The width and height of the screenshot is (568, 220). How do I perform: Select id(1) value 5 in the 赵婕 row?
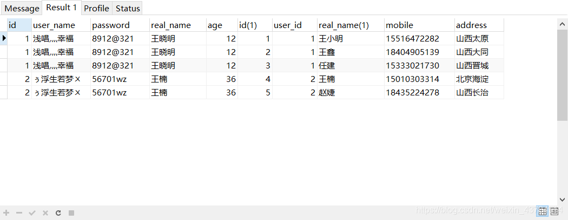255,93
